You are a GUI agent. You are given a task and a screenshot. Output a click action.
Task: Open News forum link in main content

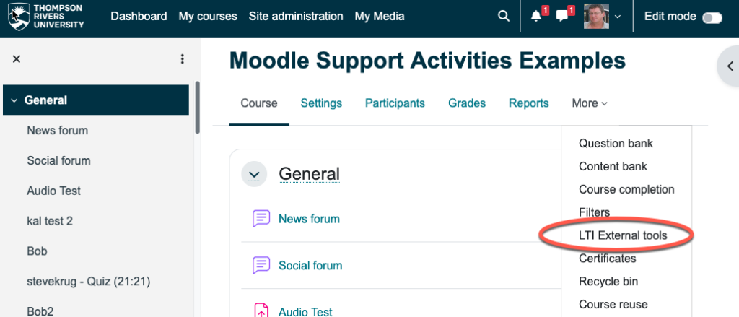point(309,219)
